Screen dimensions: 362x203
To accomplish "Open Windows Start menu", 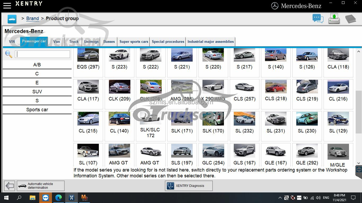I will (x=6, y=198).
